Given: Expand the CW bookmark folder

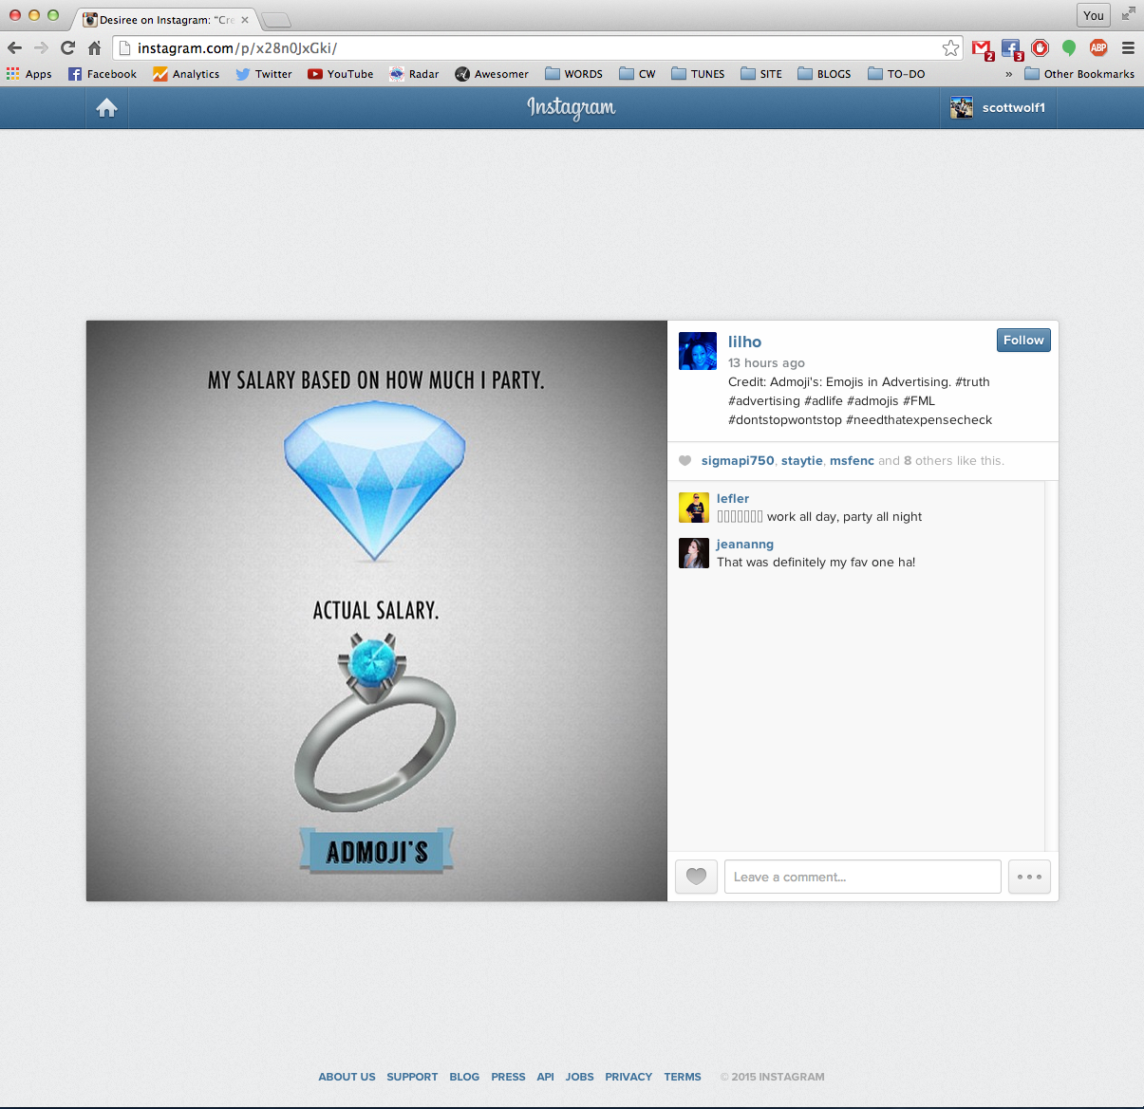Looking at the screenshot, I should [x=637, y=74].
